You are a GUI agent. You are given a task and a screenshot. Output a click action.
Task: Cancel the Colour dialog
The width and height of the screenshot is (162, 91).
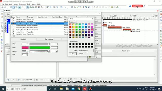pyautogui.click(x=81, y=54)
